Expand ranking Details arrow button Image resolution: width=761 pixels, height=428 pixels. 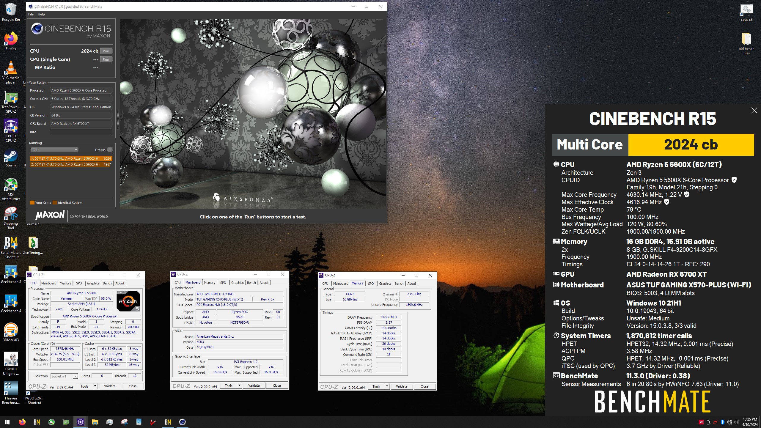110,150
